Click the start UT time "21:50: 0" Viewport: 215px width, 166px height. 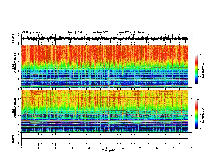point(139,33)
